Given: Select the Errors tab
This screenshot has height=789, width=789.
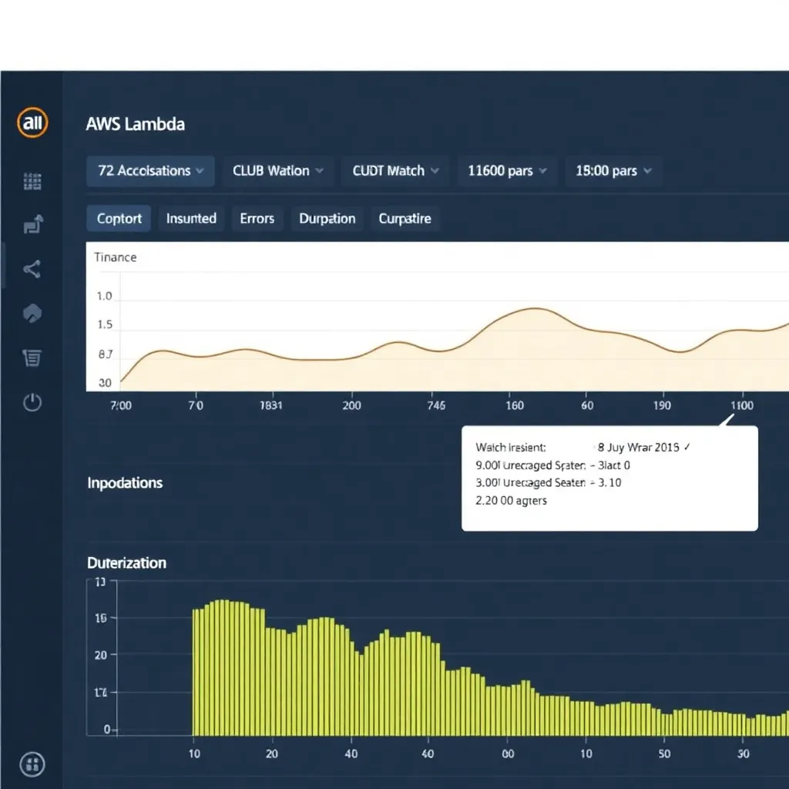Looking at the screenshot, I should (x=257, y=218).
